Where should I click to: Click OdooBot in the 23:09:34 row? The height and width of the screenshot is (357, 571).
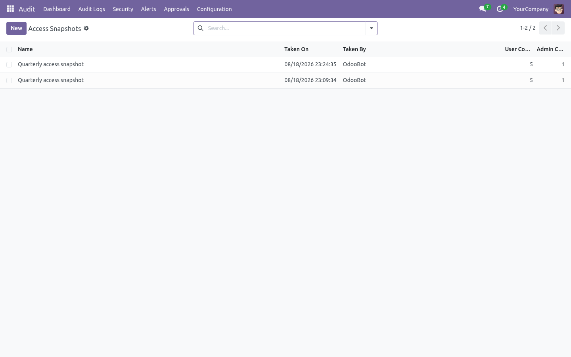tap(354, 80)
